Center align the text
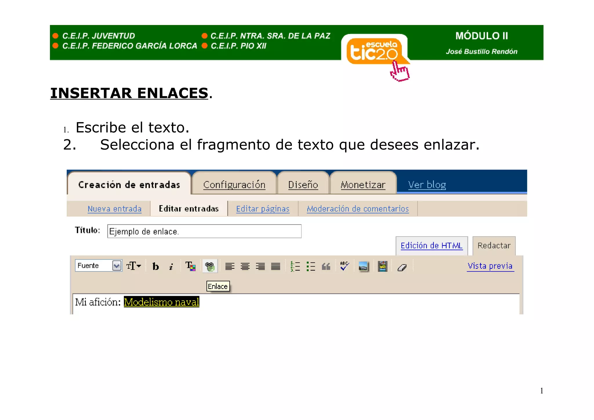Viewport: 594px width, 420px height. click(245, 266)
